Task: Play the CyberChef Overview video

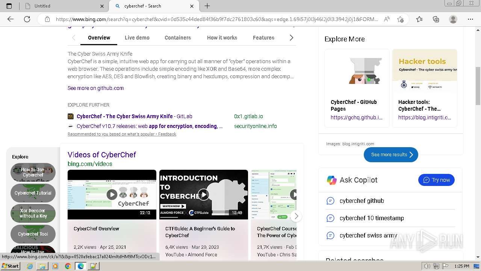Action: coord(112,195)
